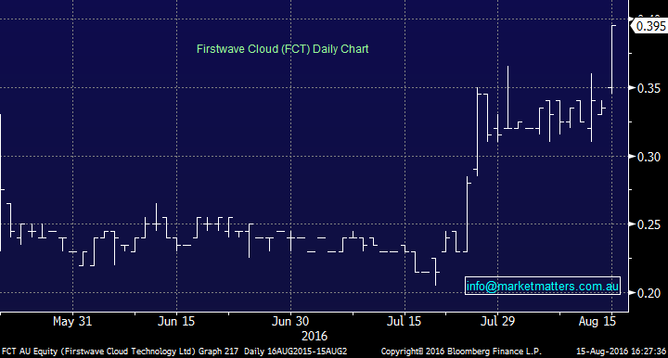Click the Copyright 2016 Bloomberg Finance L.P. notice

click(461, 352)
